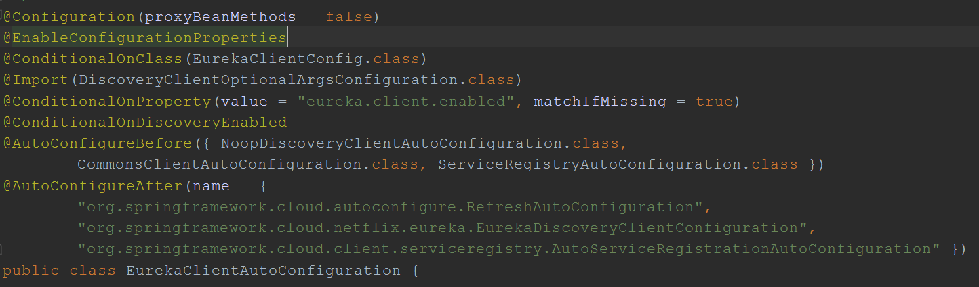Select the matchIfMissing attribute
Screen dimensions: 979x287
point(600,102)
